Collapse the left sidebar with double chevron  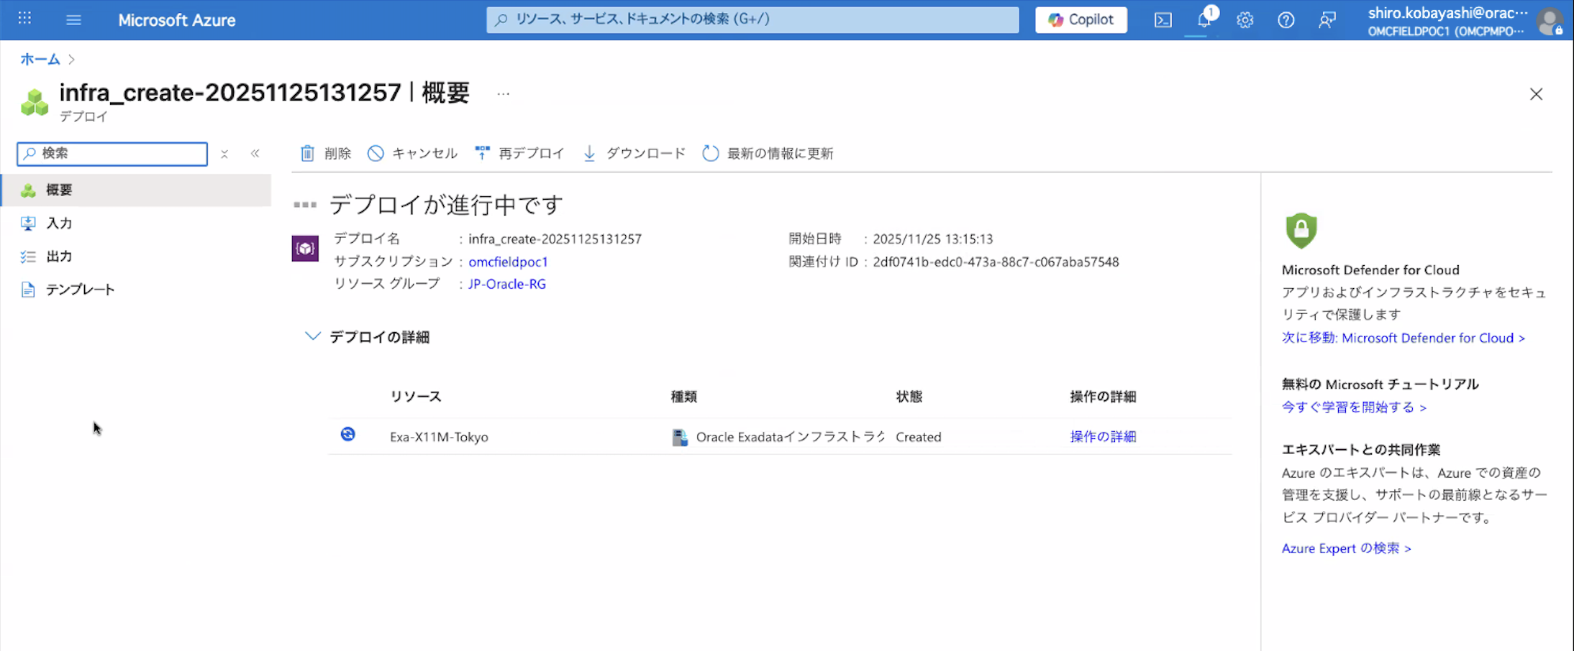click(255, 153)
